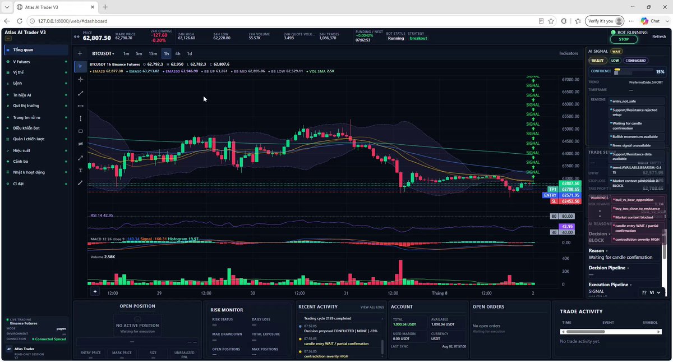Select the arrow drawing tool
This screenshot has height=362, width=673.
(80, 157)
